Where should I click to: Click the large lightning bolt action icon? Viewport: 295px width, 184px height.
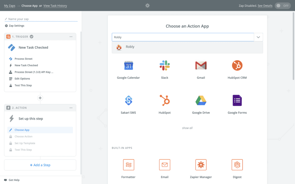pyautogui.click(x=12, y=119)
